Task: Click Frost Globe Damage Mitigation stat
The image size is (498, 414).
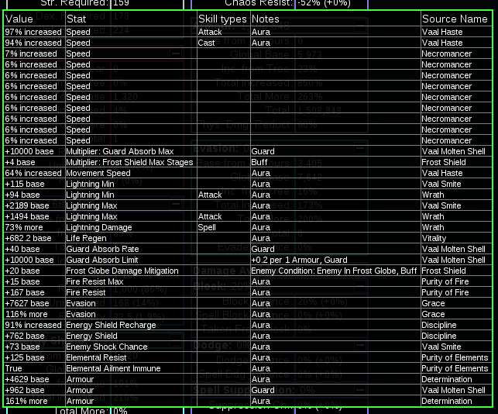Action: 122,271
